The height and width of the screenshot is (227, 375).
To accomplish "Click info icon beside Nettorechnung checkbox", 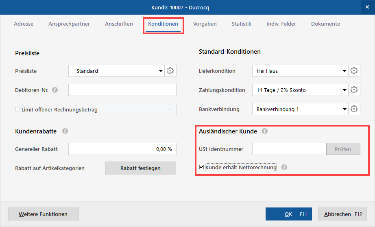I will point(284,167).
